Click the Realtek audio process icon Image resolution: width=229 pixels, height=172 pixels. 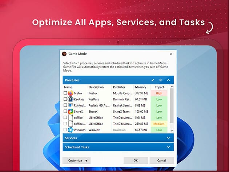pyautogui.click(x=71, y=105)
